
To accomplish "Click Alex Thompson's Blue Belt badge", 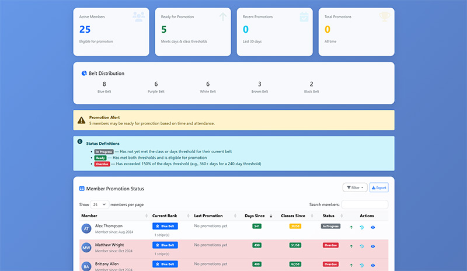I will click(x=165, y=226).
